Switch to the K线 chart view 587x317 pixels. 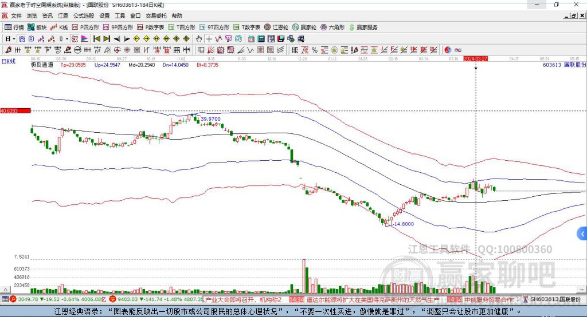[x=59, y=27]
